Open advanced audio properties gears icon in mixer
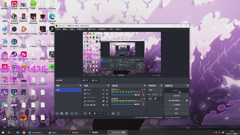 coord(113,113)
